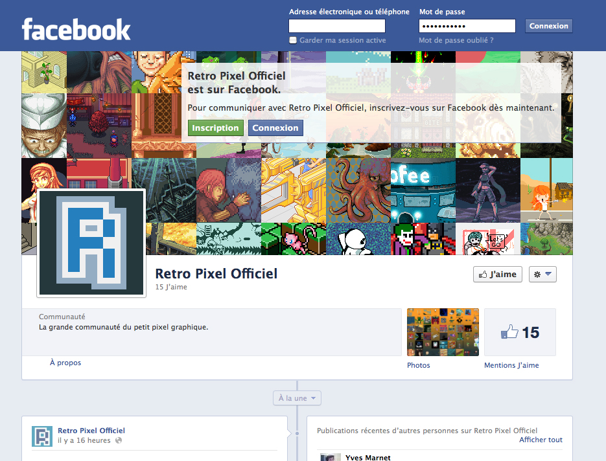
Task: Click the timeline marker dot beside the post
Action: point(297,433)
